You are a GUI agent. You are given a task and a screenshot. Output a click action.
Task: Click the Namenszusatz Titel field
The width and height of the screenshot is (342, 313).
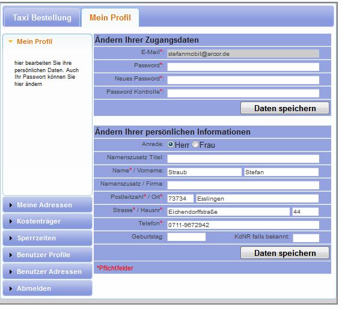(x=243, y=159)
